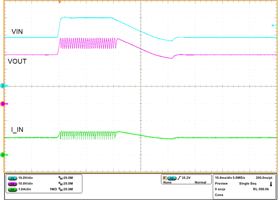
Task: Click the A' trigger badge
Action: (165, 178)
